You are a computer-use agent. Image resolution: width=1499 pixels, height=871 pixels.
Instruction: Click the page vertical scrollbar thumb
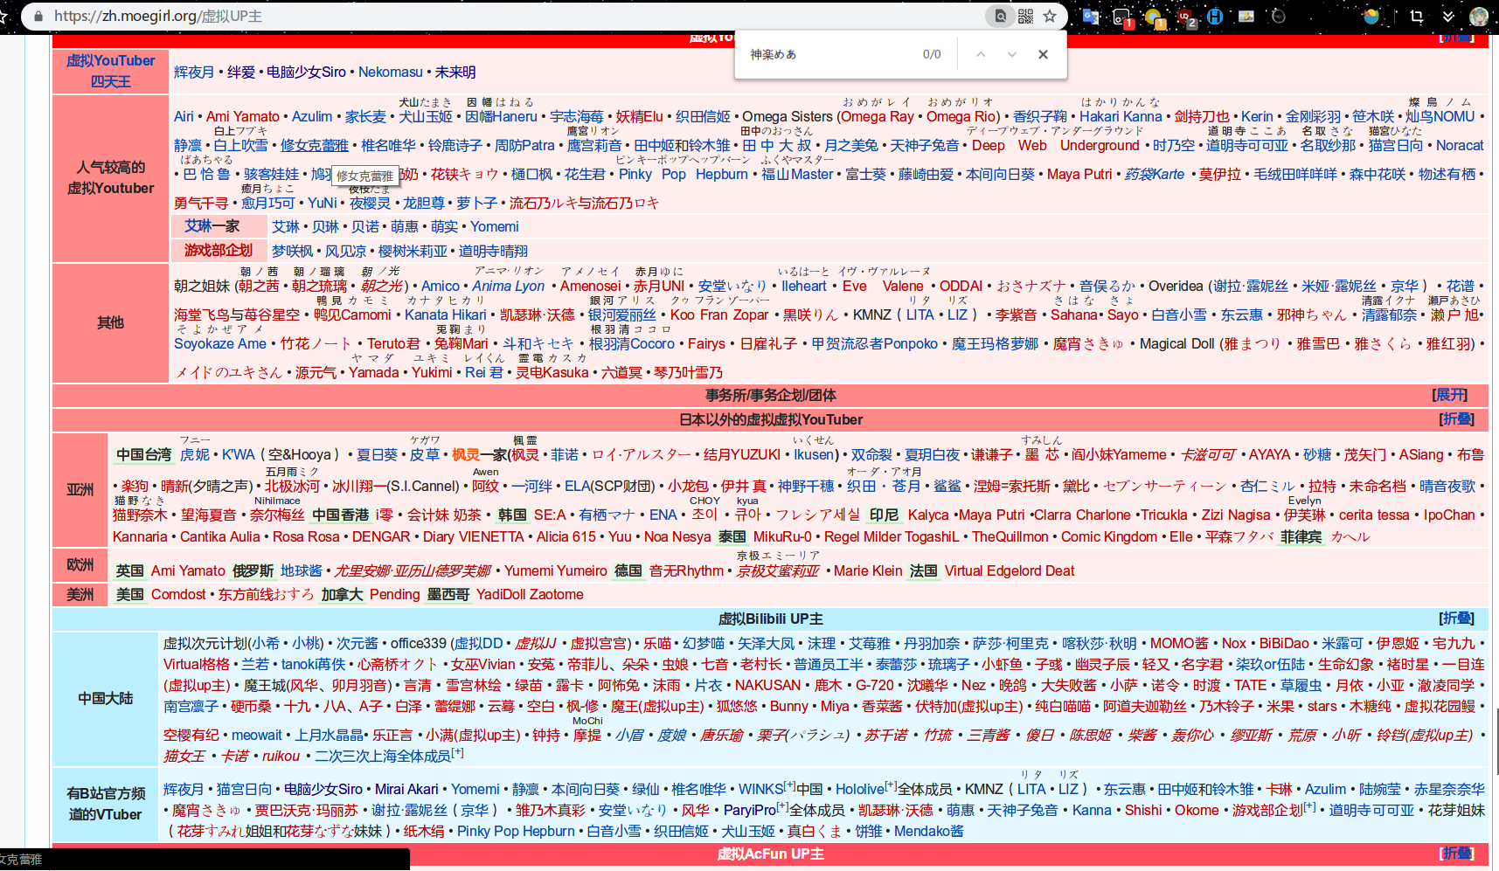pyautogui.click(x=1496, y=743)
